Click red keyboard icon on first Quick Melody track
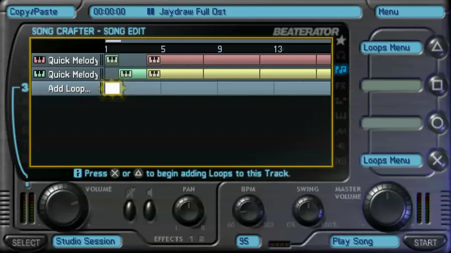 [39, 60]
